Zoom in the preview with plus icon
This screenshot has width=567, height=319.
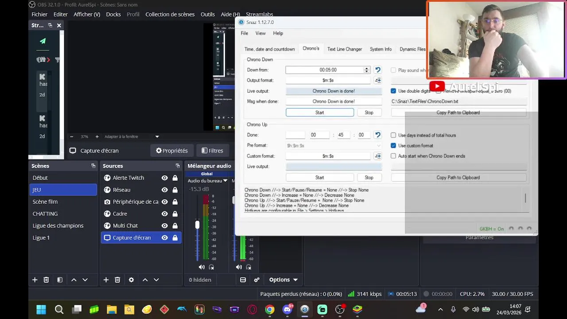pos(97,136)
